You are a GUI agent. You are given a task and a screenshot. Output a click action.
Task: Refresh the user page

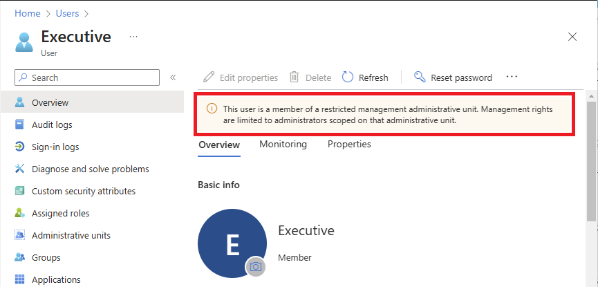[x=365, y=77]
